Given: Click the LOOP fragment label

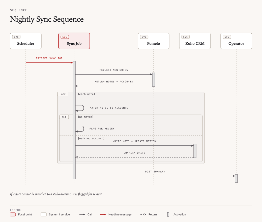Looking at the screenshot, I should 63,94.
